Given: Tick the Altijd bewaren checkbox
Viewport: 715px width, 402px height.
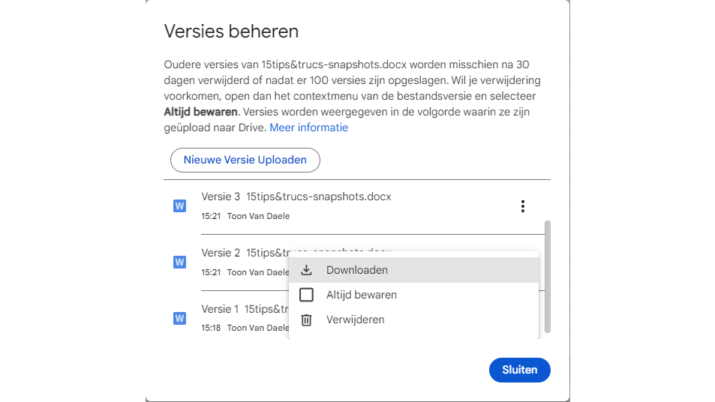Looking at the screenshot, I should 306,295.
